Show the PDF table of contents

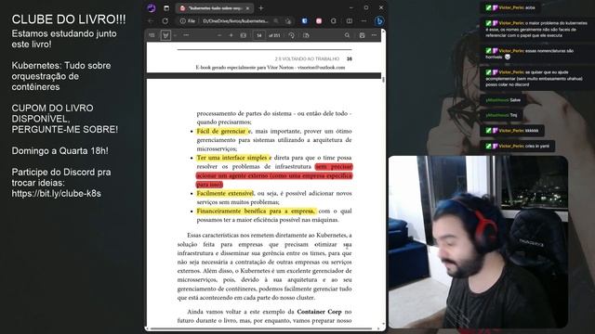(152, 35)
